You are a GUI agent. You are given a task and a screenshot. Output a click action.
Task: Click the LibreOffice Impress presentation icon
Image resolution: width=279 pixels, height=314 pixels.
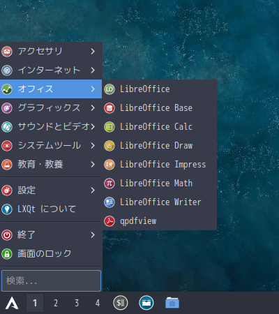(x=110, y=165)
